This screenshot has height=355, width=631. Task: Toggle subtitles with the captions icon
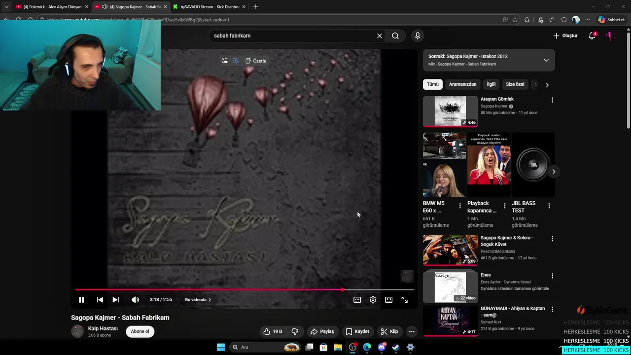tap(357, 300)
